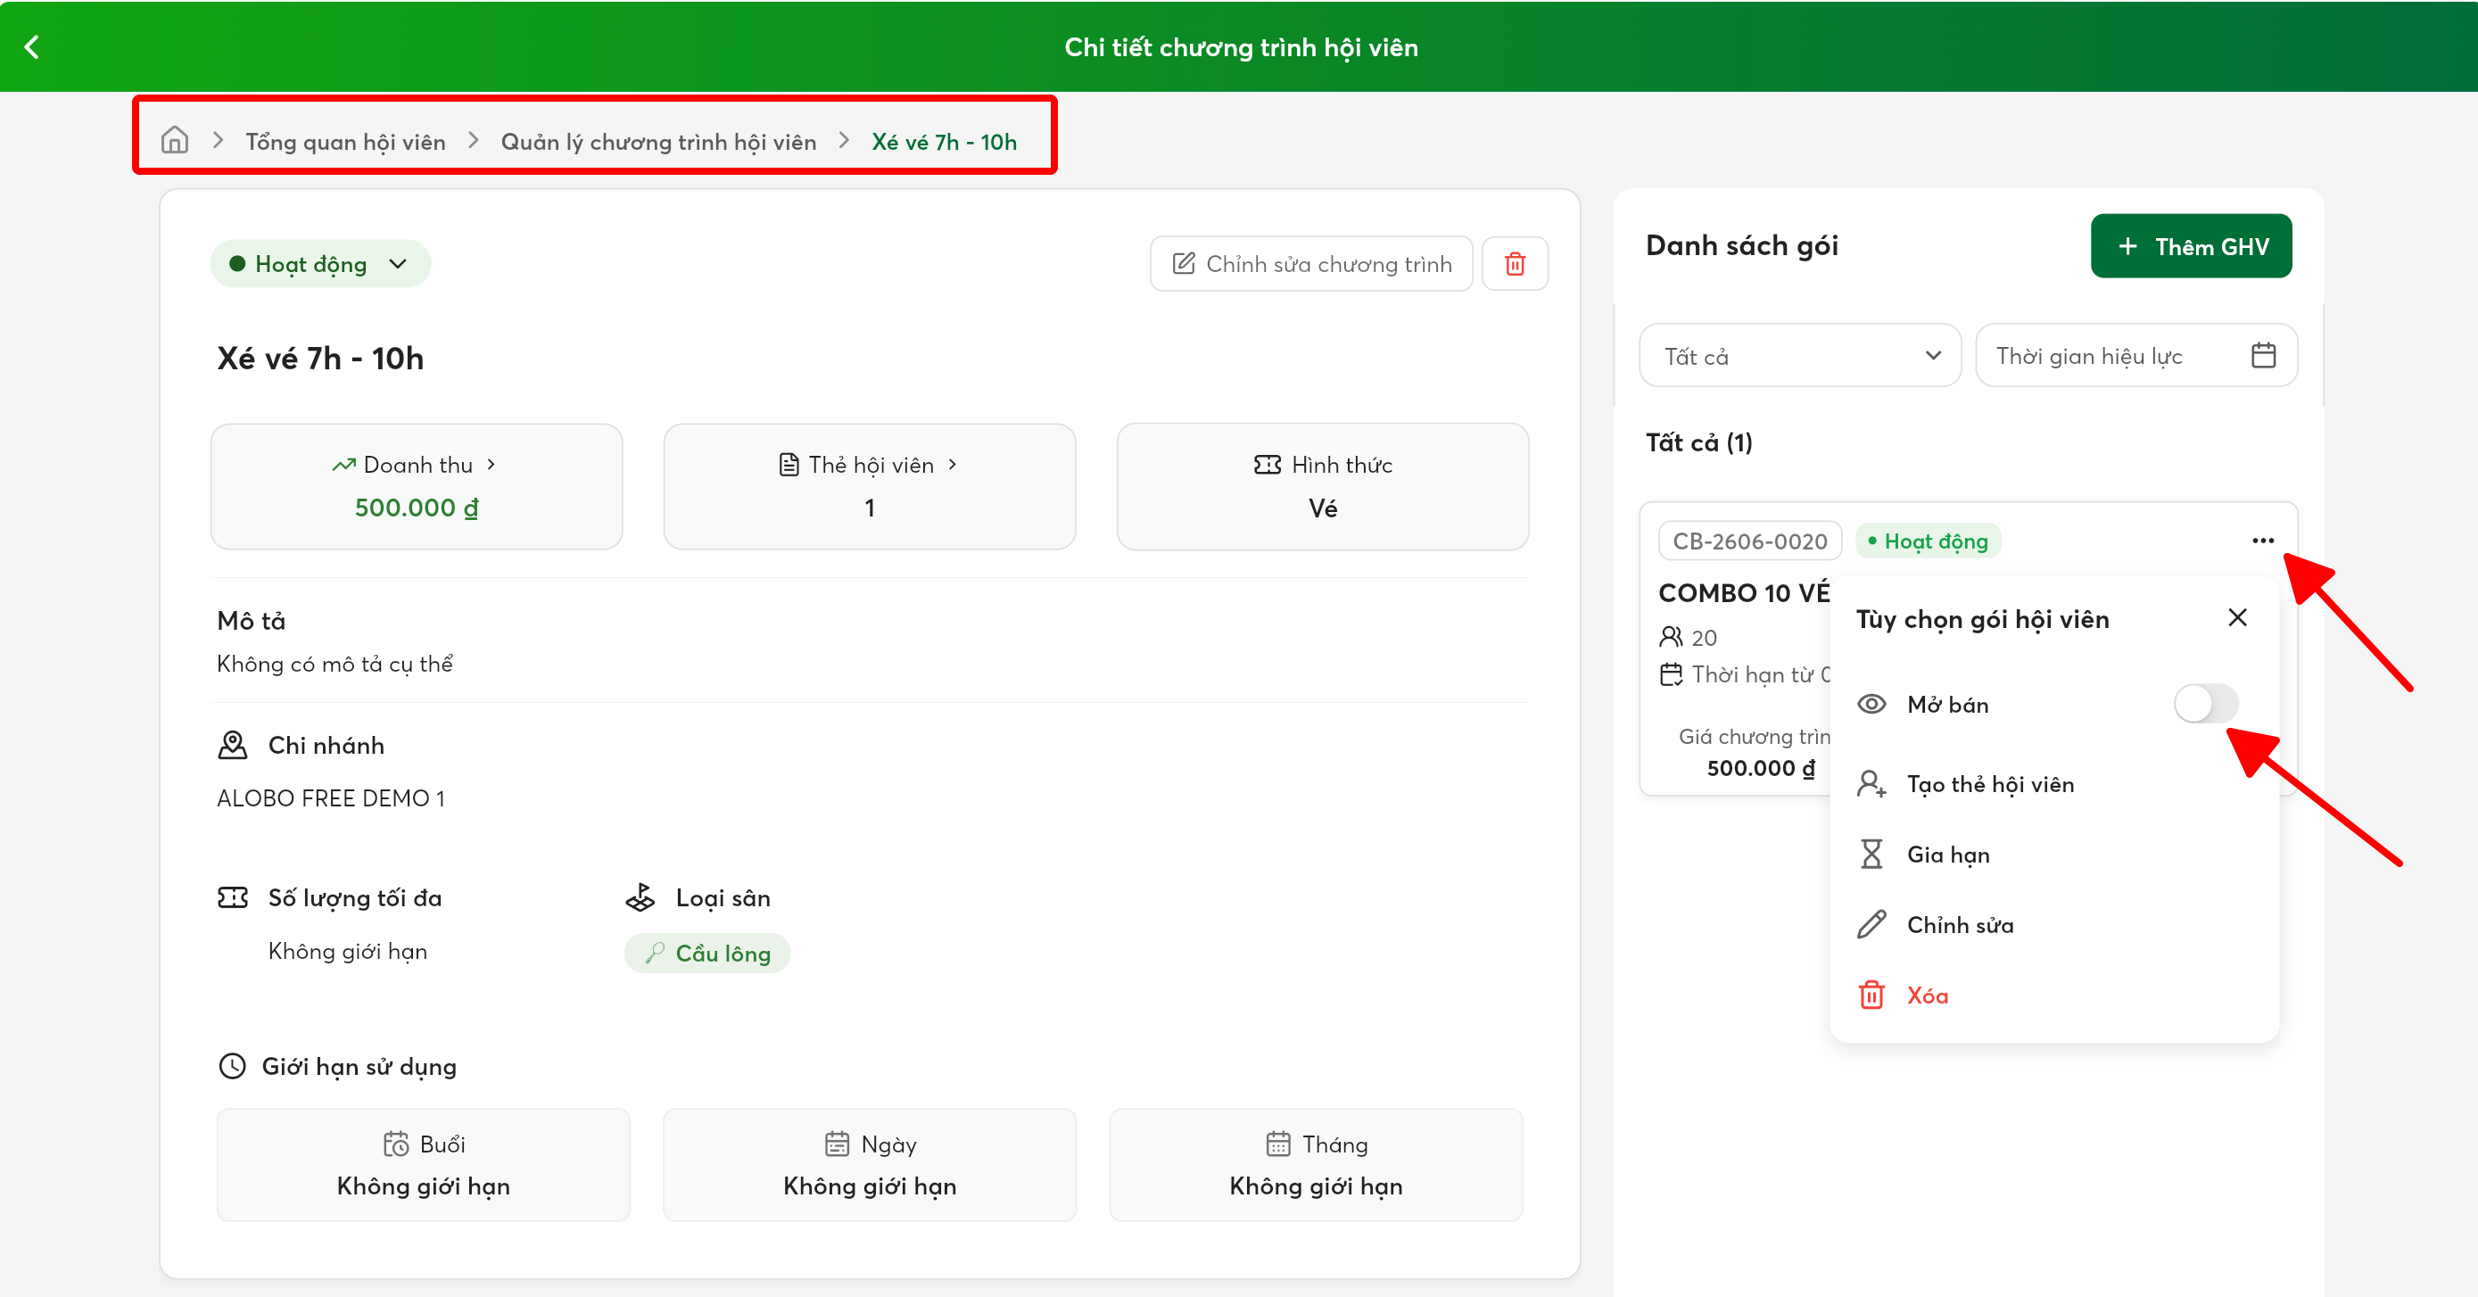The image size is (2478, 1297).
Task: Open the calendar icon in date field
Action: (x=2264, y=356)
